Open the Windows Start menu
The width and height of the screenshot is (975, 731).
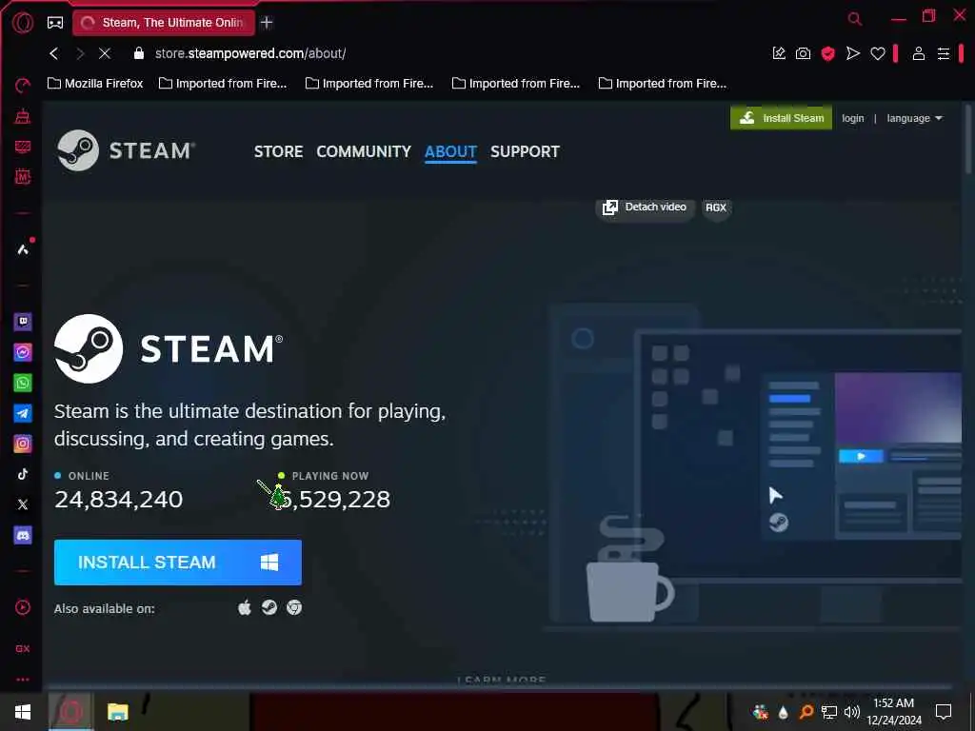click(23, 712)
